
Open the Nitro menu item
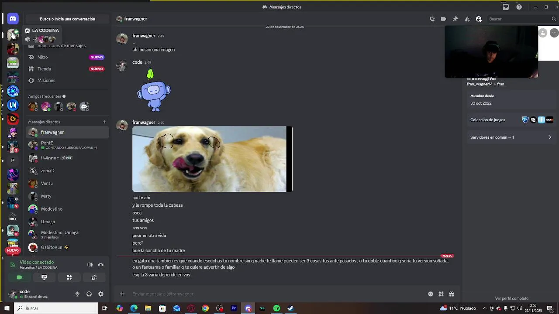[x=67, y=57]
